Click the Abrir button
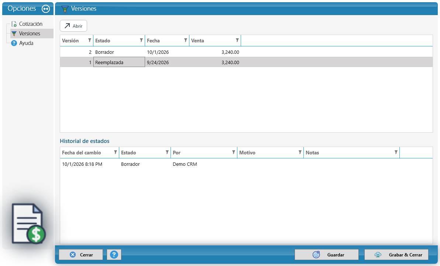This screenshot has width=440, height=266. tap(73, 26)
